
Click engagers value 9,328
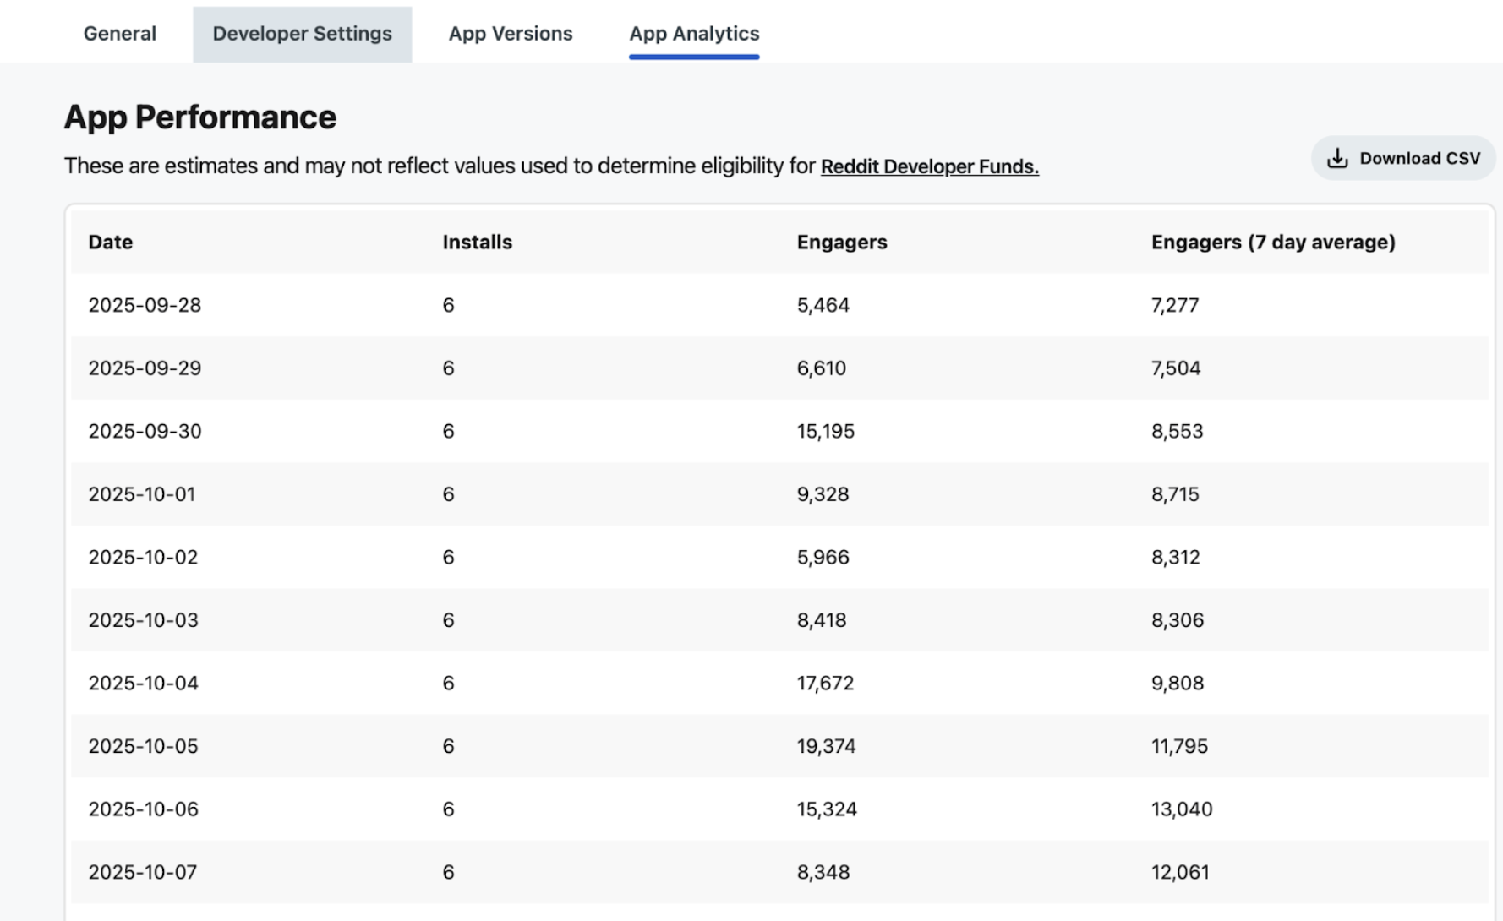point(823,494)
